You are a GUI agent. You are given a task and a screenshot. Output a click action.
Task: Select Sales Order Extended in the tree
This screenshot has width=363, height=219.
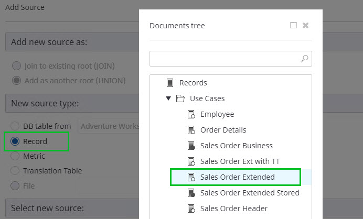[237, 177]
